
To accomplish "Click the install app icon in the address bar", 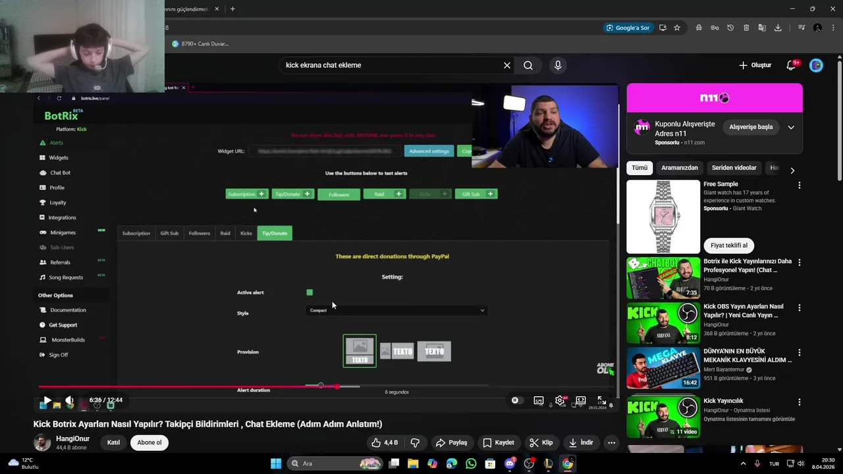I will click(x=663, y=28).
